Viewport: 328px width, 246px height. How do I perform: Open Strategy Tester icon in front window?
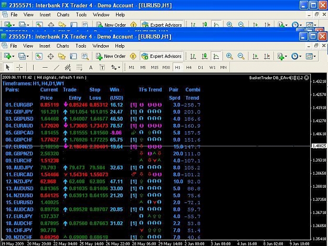click(x=84, y=56)
